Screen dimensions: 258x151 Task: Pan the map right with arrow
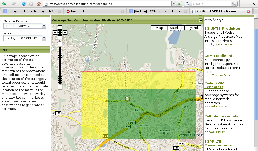pos(65,32)
